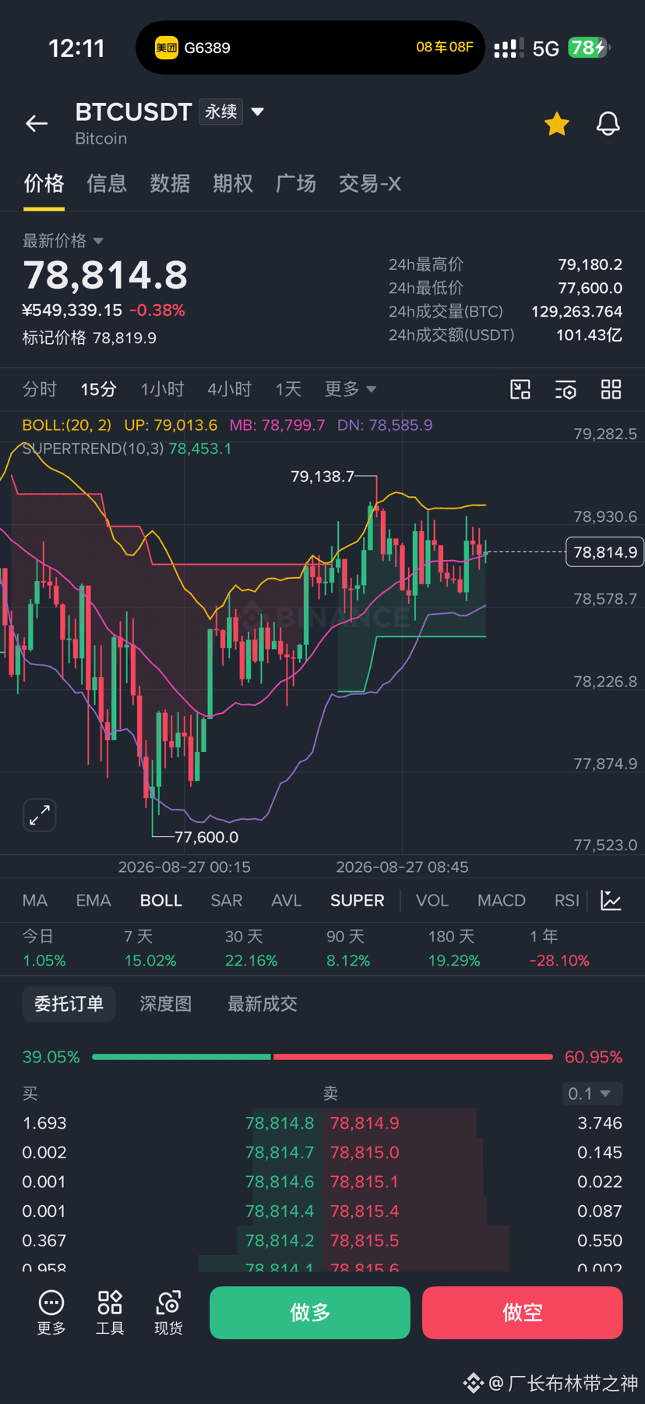Screen dimensions: 645x1404
Task: Toggle the EMA indicator
Action: (93, 900)
